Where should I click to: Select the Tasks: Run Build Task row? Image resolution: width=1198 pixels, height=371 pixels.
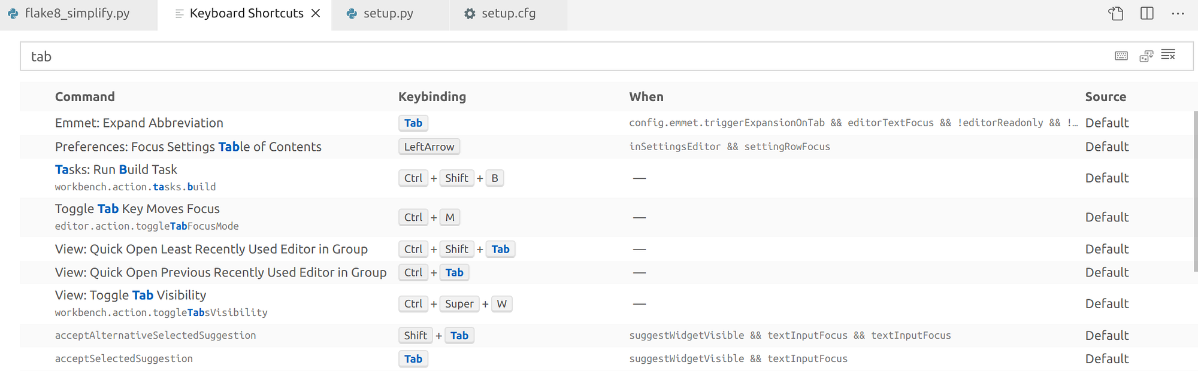coord(606,178)
